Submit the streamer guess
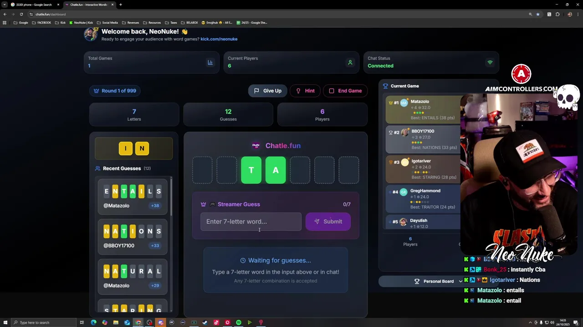 328,222
